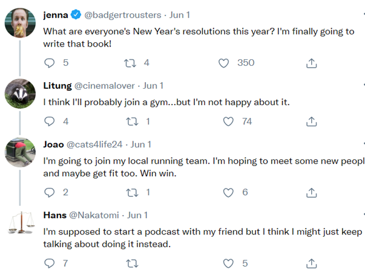Viewport: 365px width, 273px height.
Task: Reply to Joao's running team tweet
Action: pos(50,192)
